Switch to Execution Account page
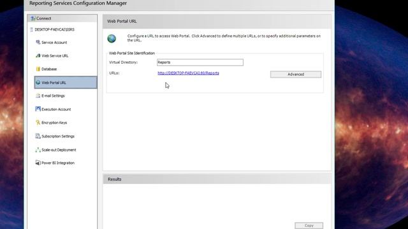This screenshot has height=229, width=408. tap(56, 109)
